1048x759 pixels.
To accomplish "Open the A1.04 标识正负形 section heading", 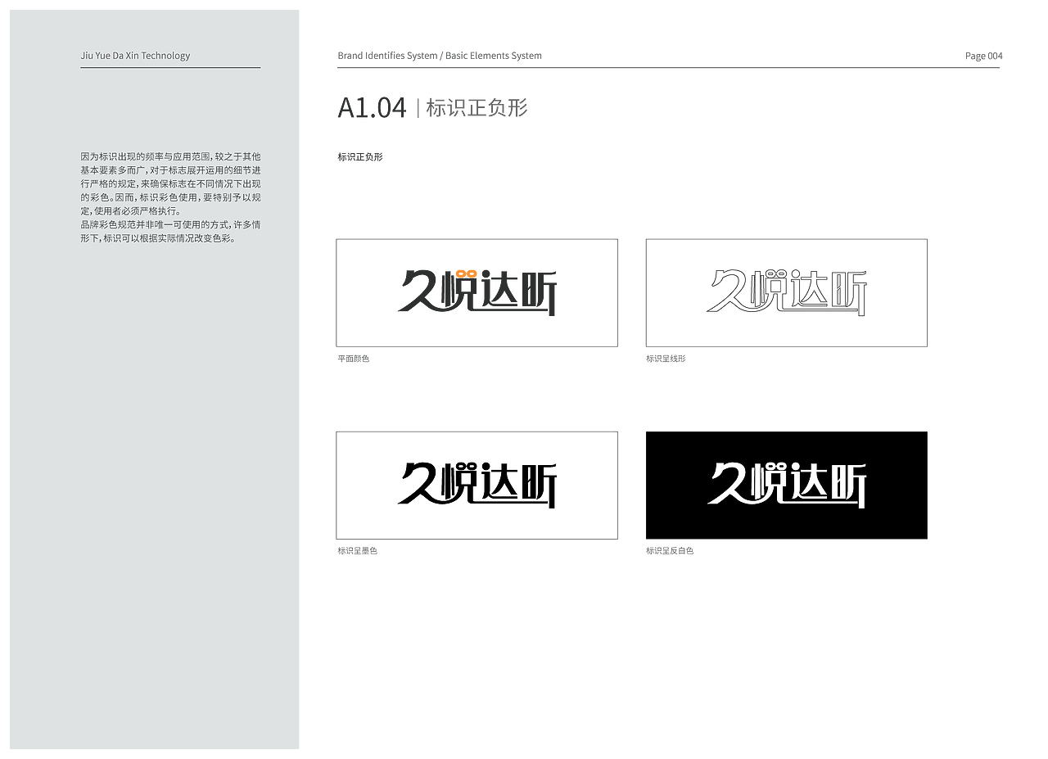I will (434, 107).
